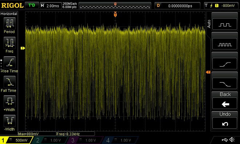Viewport: 240px width, 144px height.
Task: Toggle channel 4 at 1.00 V
Action: pos(120,140)
